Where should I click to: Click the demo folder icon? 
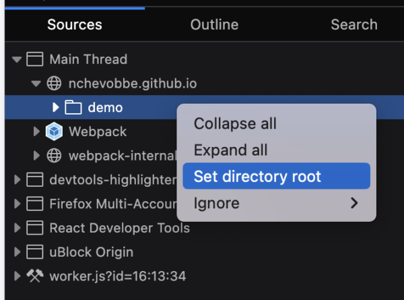pos(73,107)
